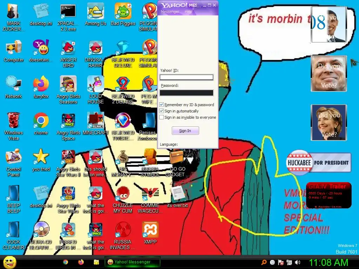Click the Obama '08 vote gadget
359x269 pixels.
[329, 25]
